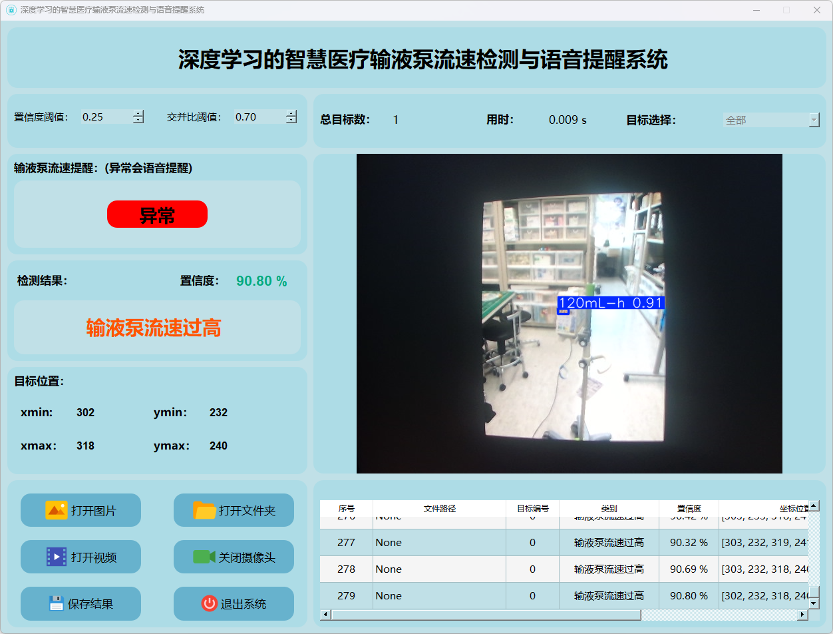Click the folder icon on Open Folder button
Screen dimensions: 833x634
(204, 510)
